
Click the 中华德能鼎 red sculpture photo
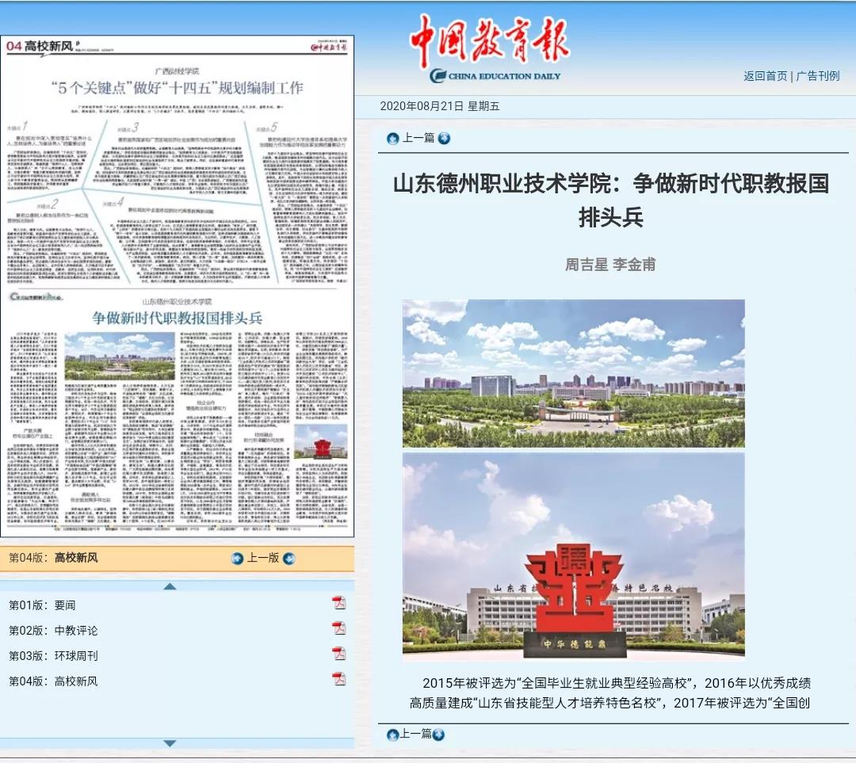pos(573,555)
